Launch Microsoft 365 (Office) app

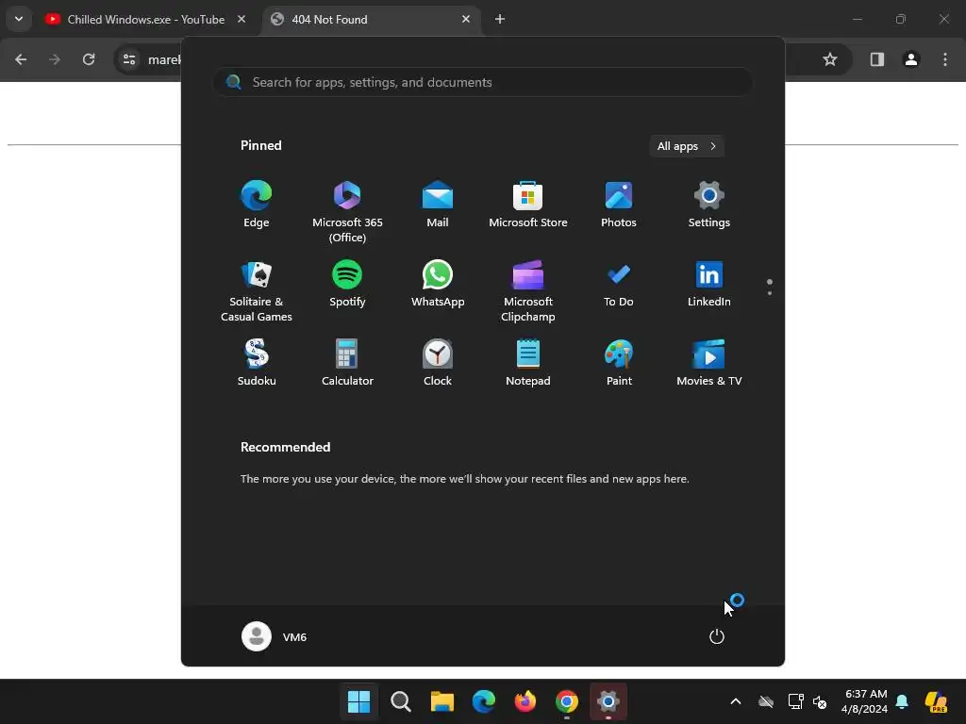(x=347, y=212)
